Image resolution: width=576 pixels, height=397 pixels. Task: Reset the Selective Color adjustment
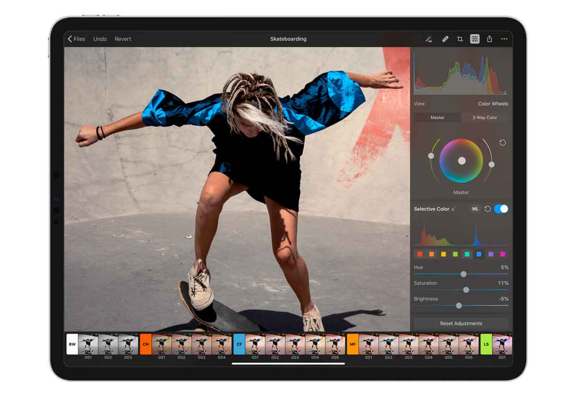click(x=487, y=209)
